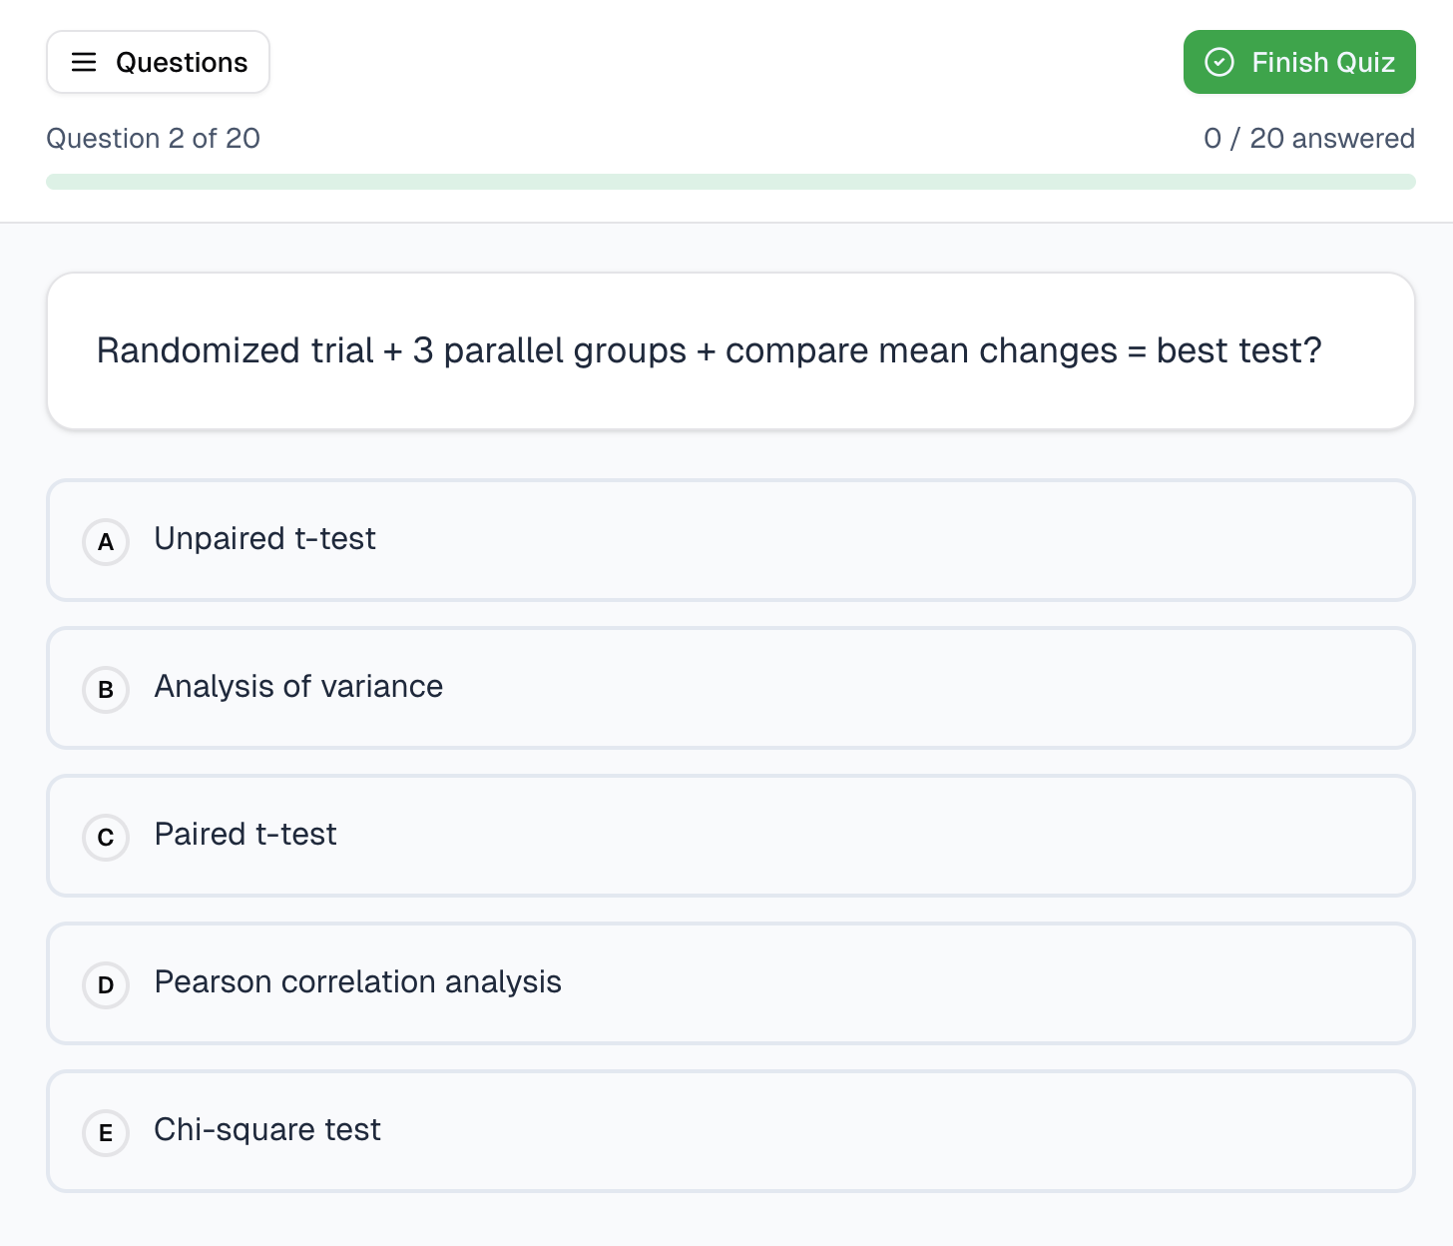Click the quiz progress bar
1453x1246 pixels.
tap(730, 181)
